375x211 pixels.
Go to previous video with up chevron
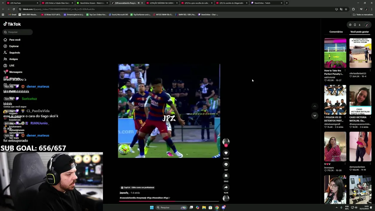tap(315, 106)
